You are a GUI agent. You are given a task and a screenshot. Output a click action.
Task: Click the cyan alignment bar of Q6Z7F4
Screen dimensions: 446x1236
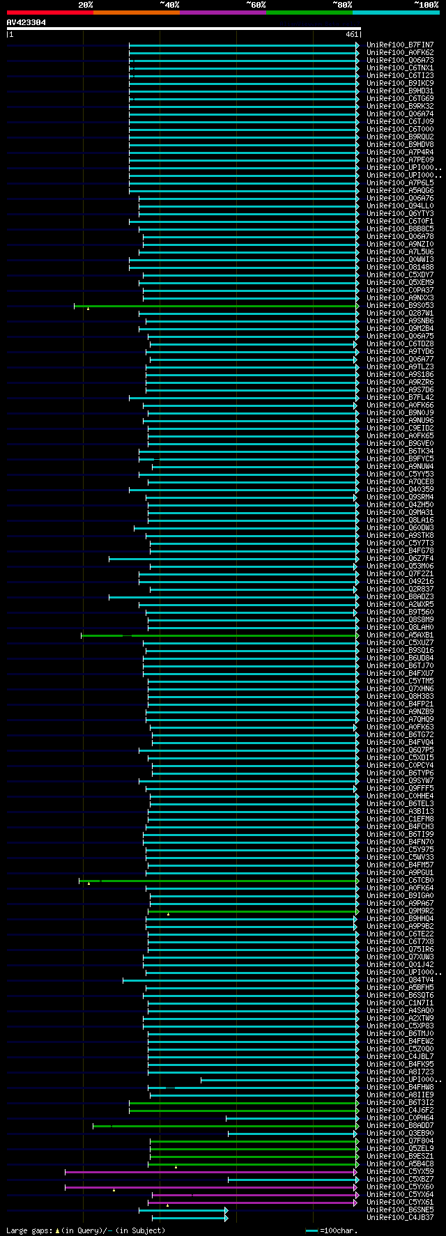click(233, 559)
